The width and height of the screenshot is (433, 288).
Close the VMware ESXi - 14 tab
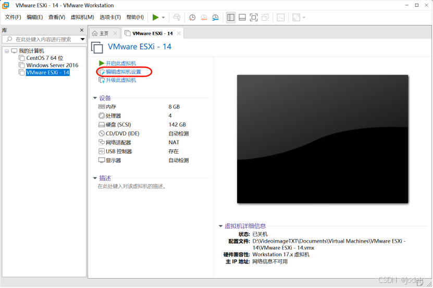click(x=179, y=33)
